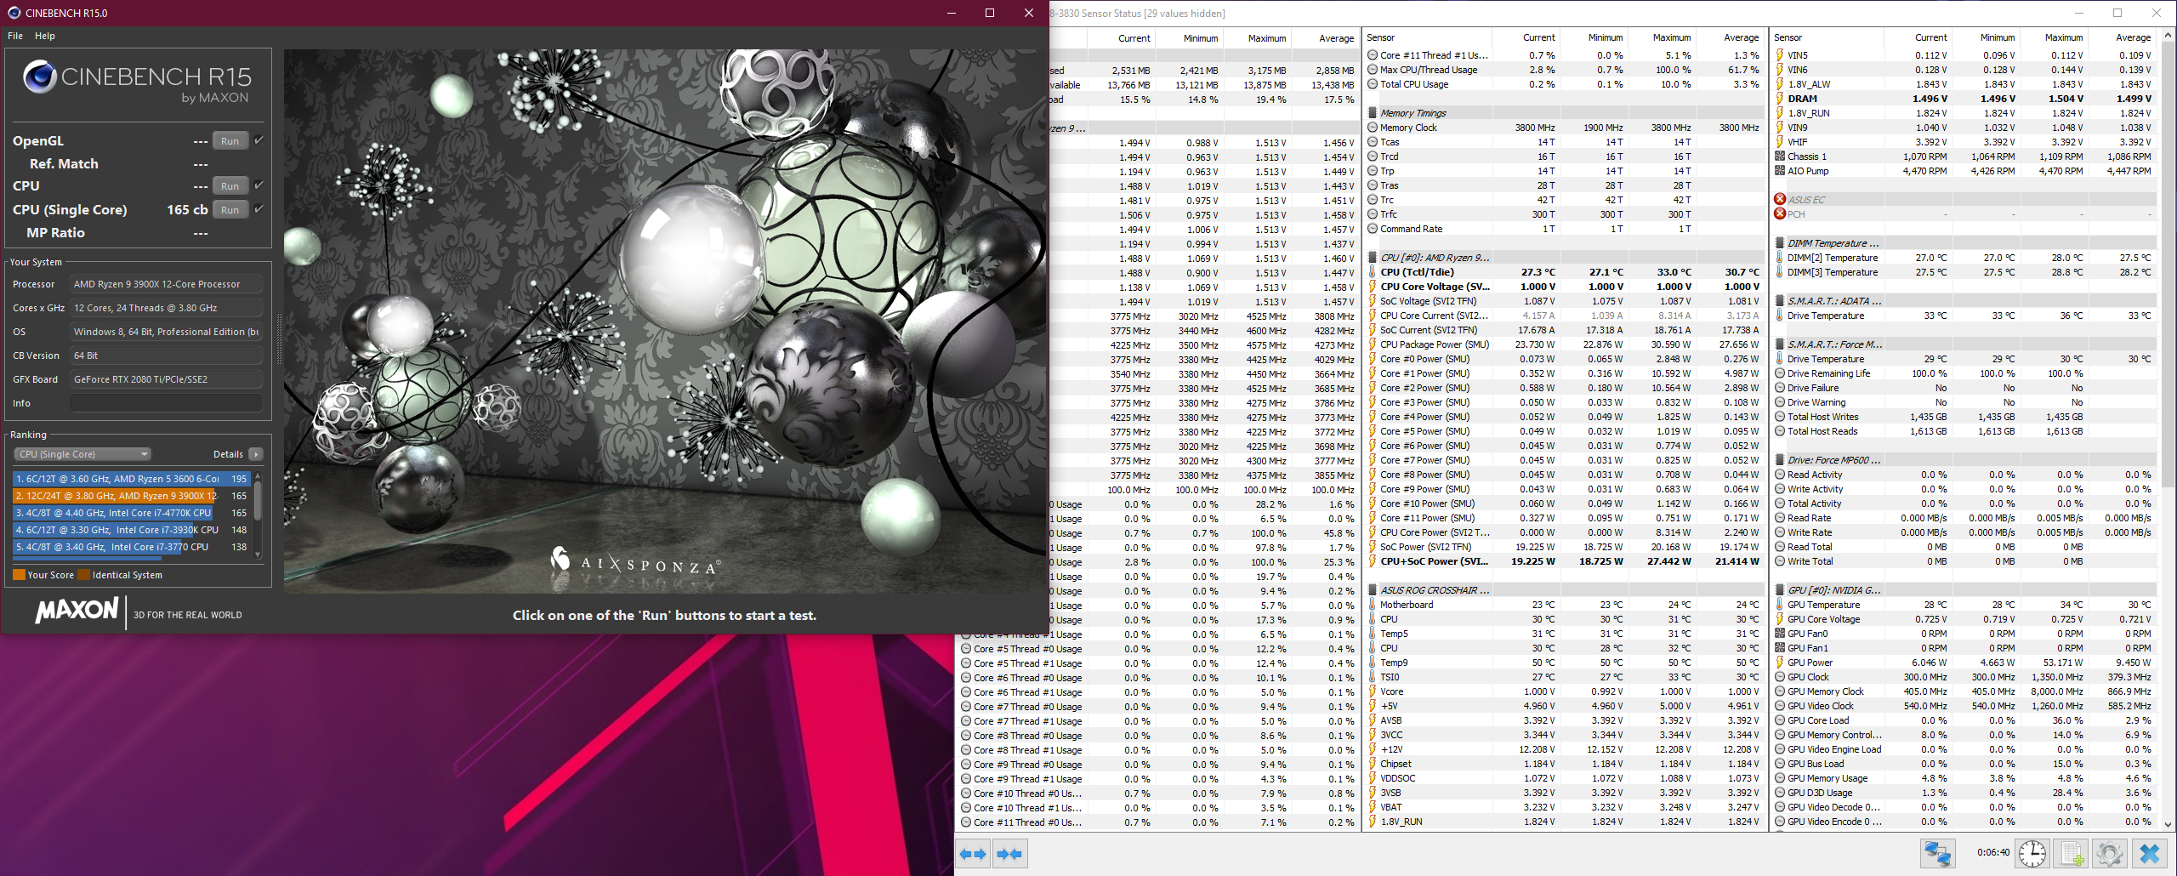Click the ASUS ROG CROSSHAIR group header
2177x876 pixels.
coord(1564,590)
